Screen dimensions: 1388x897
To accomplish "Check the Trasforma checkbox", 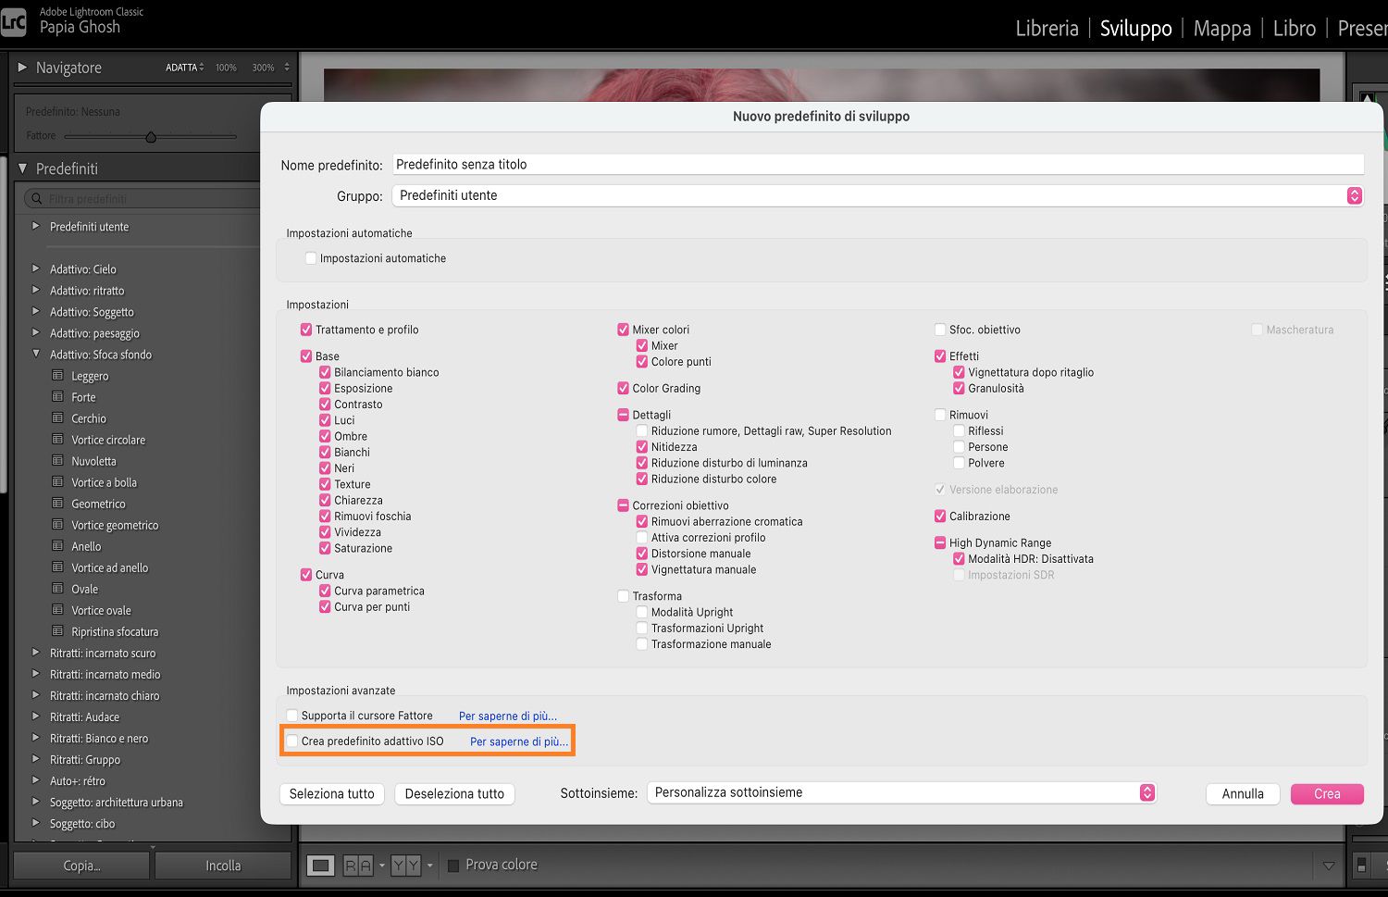I will point(623,596).
